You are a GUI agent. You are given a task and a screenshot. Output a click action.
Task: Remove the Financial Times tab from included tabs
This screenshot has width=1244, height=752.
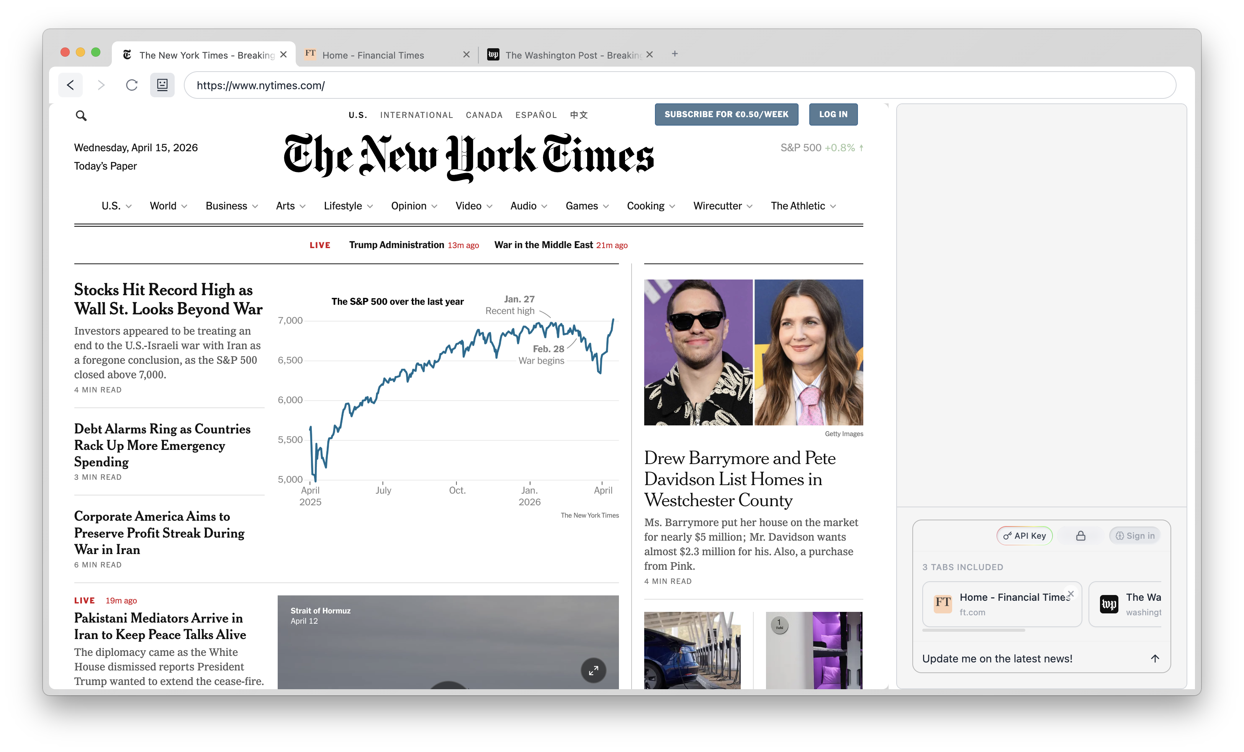1071,593
